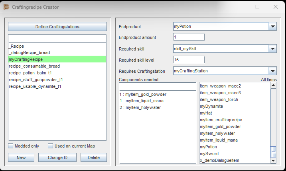Select recipe_potion_balm_t1 in the recipe list
The height and width of the screenshot is (171, 286).
click(30, 73)
